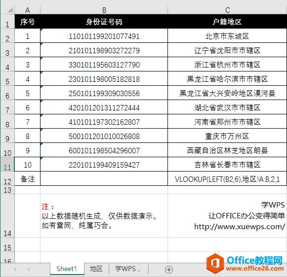Go to next sheet with right arrow
This screenshot has width=287, height=277.
29,269
